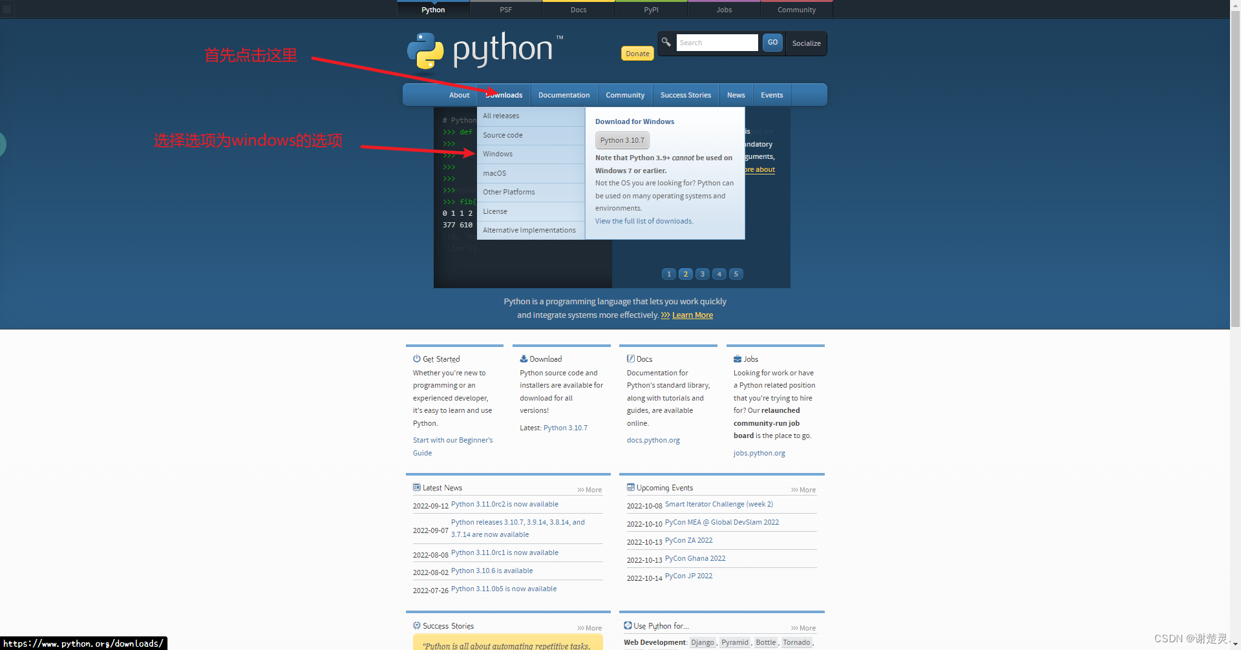
Task: Open the Community navigation menu in main bar
Action: (x=625, y=95)
